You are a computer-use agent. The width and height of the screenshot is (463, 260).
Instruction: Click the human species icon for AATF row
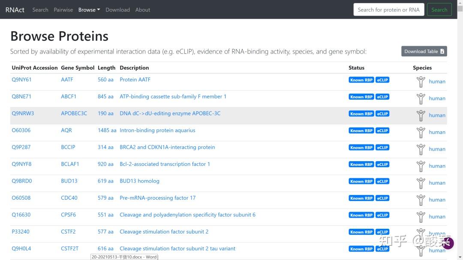[421, 82]
